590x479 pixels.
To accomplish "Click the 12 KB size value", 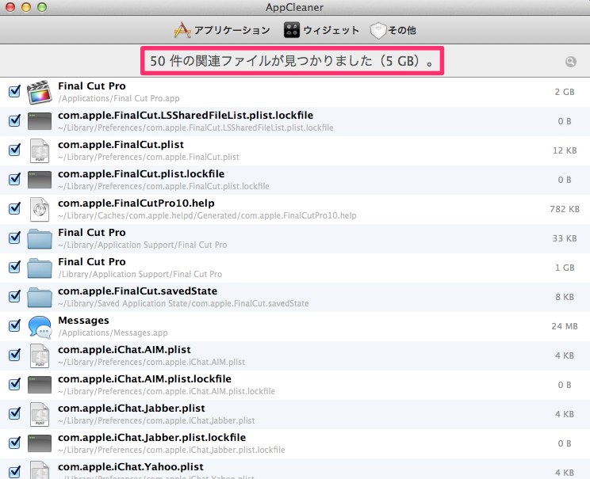I will pyautogui.click(x=565, y=150).
